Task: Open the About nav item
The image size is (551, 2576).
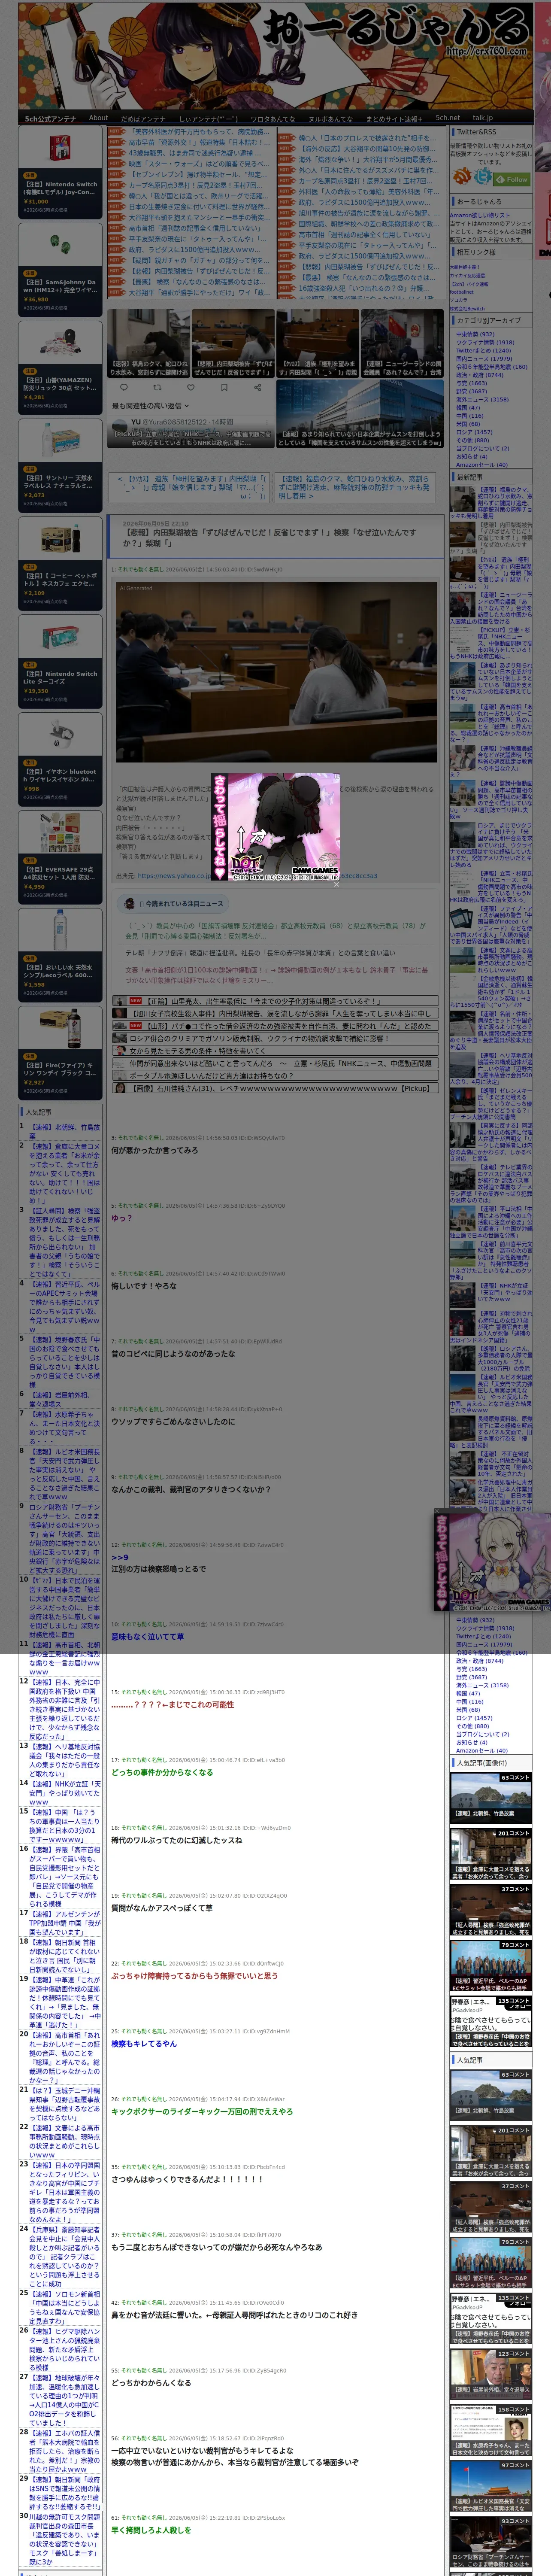Action: (98, 118)
